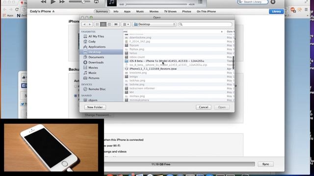Click the iTunes play button
Screen dimensions: 314x176
point(53,2)
